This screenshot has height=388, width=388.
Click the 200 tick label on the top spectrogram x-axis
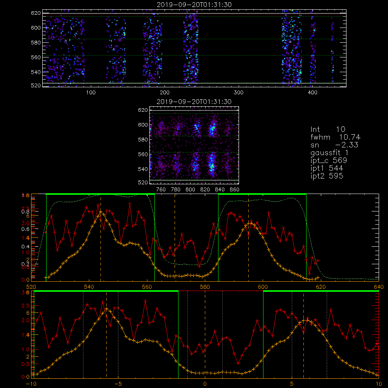pos(165,93)
